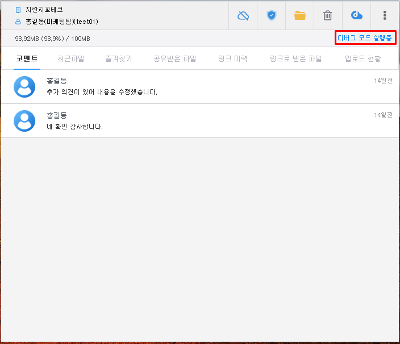Open the comment '추가 의견이 있어 내용을 수정했습니다'
Screen dimensions: 400x344
coord(102,92)
